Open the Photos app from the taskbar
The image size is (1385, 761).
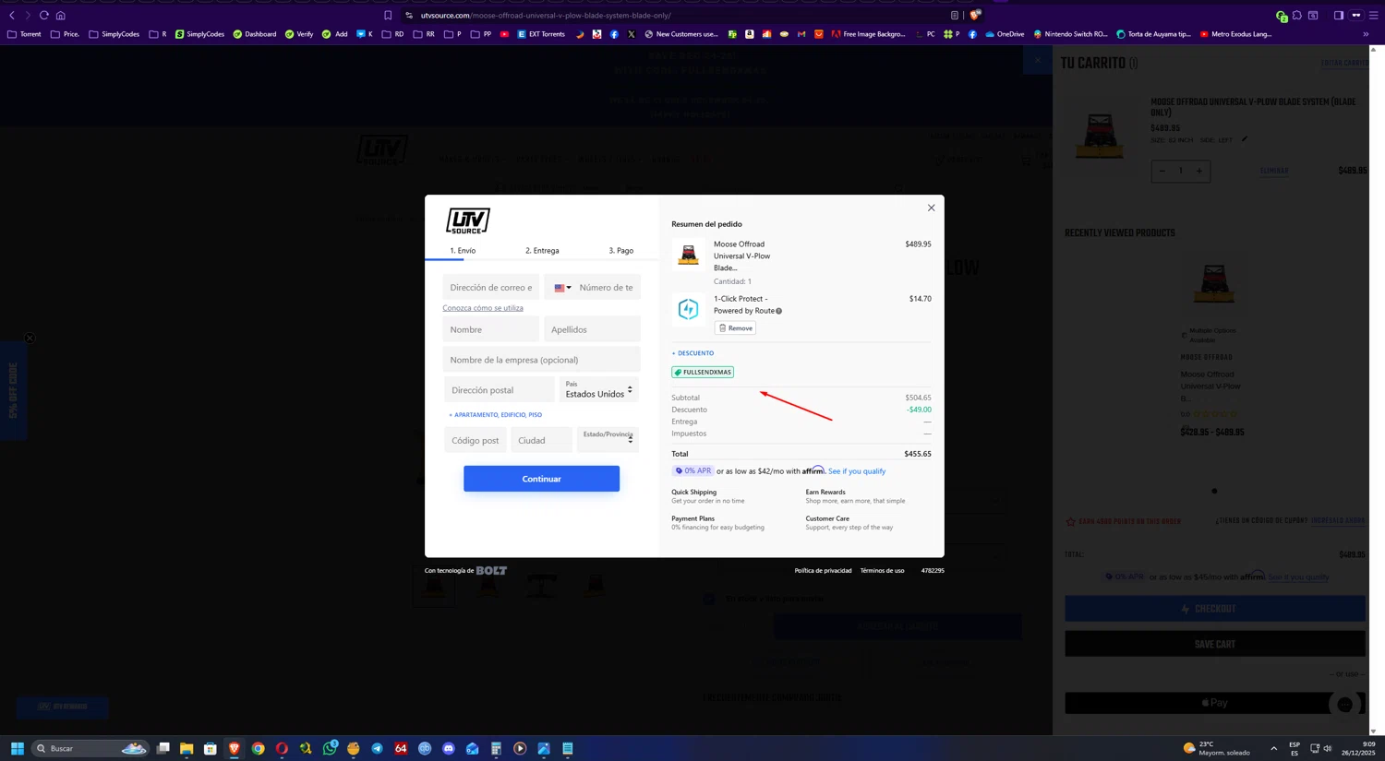[x=544, y=748]
